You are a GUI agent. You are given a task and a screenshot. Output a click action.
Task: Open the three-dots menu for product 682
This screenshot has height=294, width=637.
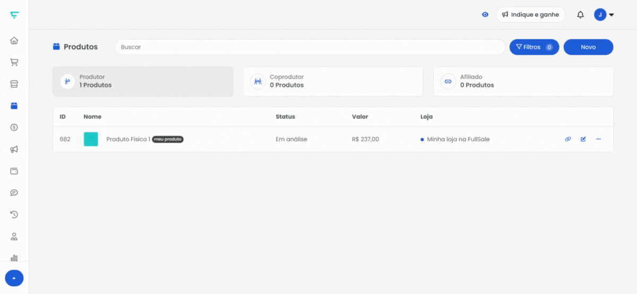599,139
